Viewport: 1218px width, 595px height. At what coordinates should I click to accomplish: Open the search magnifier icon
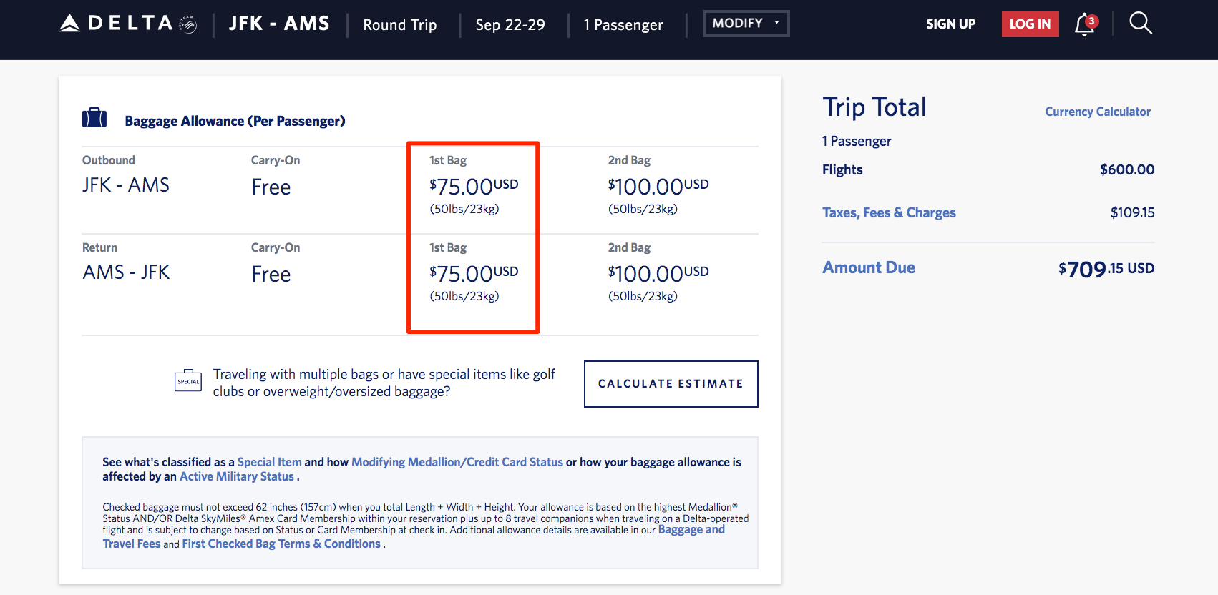click(1140, 23)
